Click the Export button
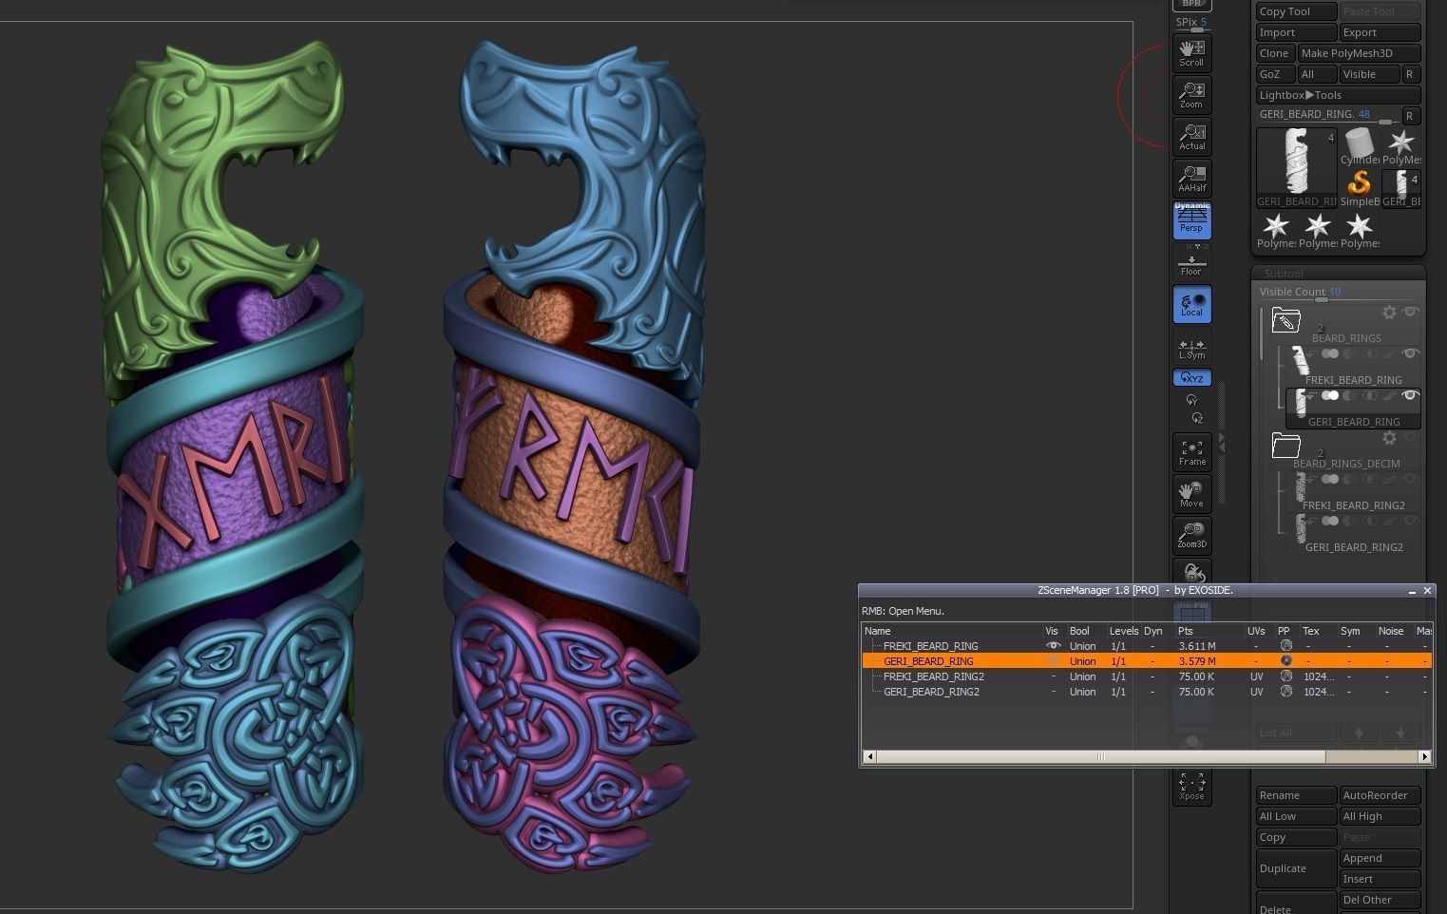The height and width of the screenshot is (914, 1447). pyautogui.click(x=1380, y=32)
